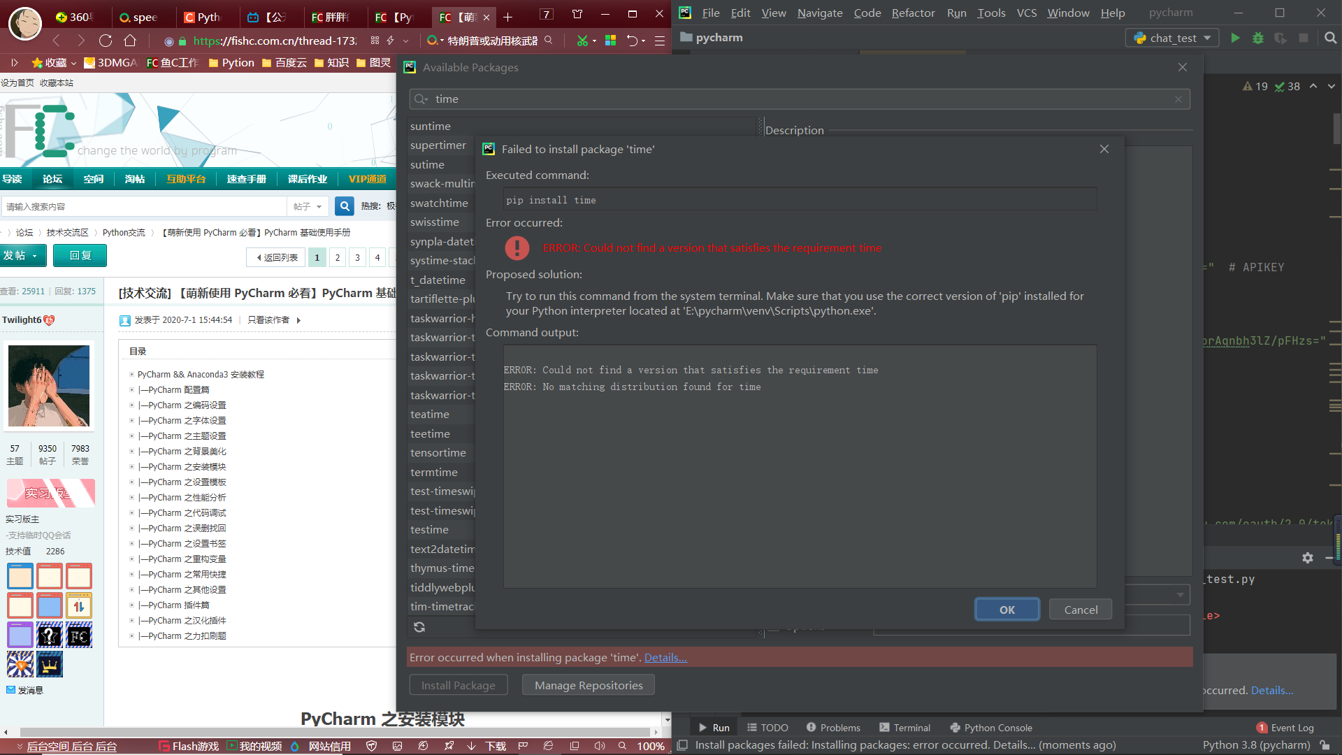Open the Problems tool window tab
The width and height of the screenshot is (1342, 755).
coord(833,728)
